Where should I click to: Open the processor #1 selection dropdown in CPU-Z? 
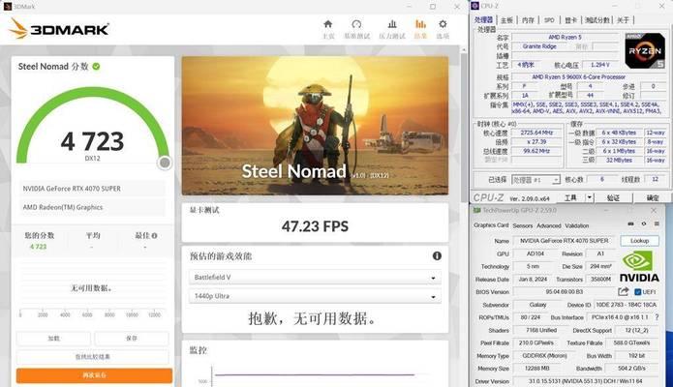coord(535,180)
